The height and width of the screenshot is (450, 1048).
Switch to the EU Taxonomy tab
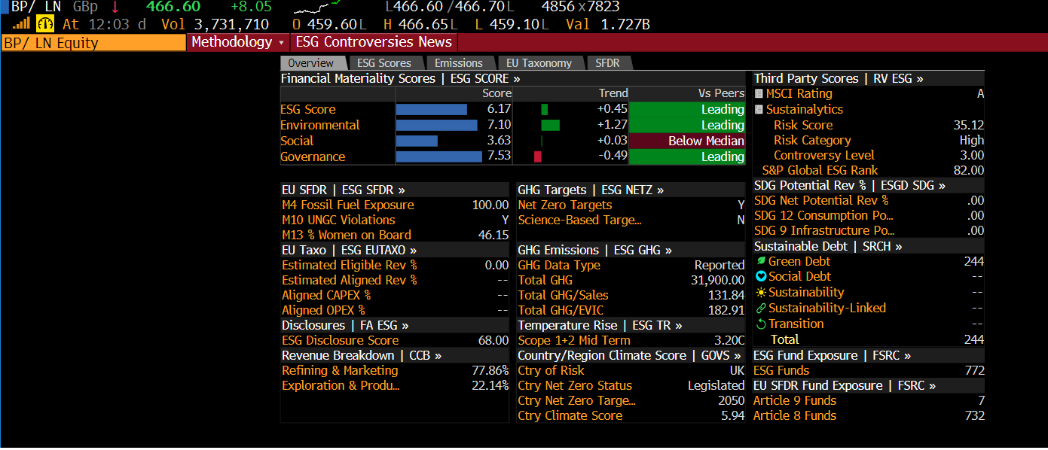point(539,63)
